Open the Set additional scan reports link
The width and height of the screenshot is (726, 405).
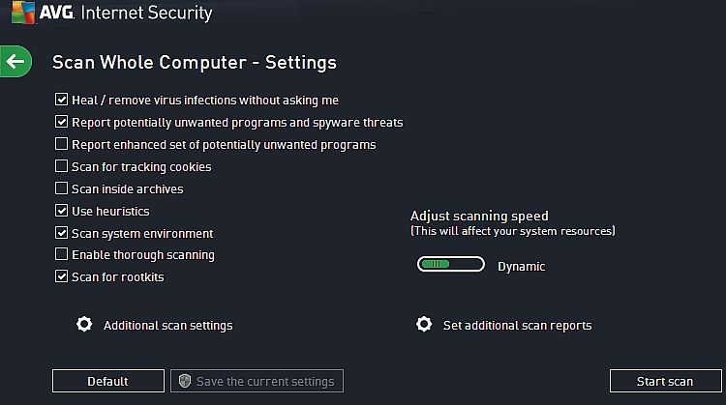pos(517,326)
